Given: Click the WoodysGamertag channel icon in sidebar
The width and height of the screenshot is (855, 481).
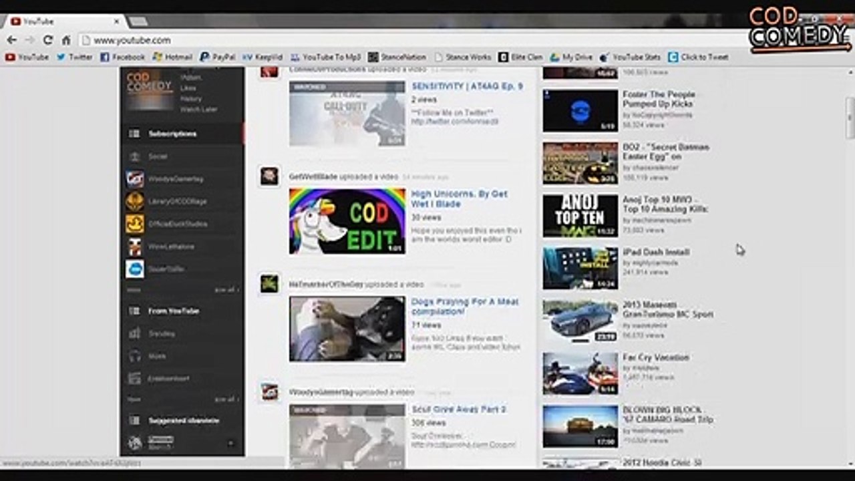Looking at the screenshot, I should [x=135, y=179].
